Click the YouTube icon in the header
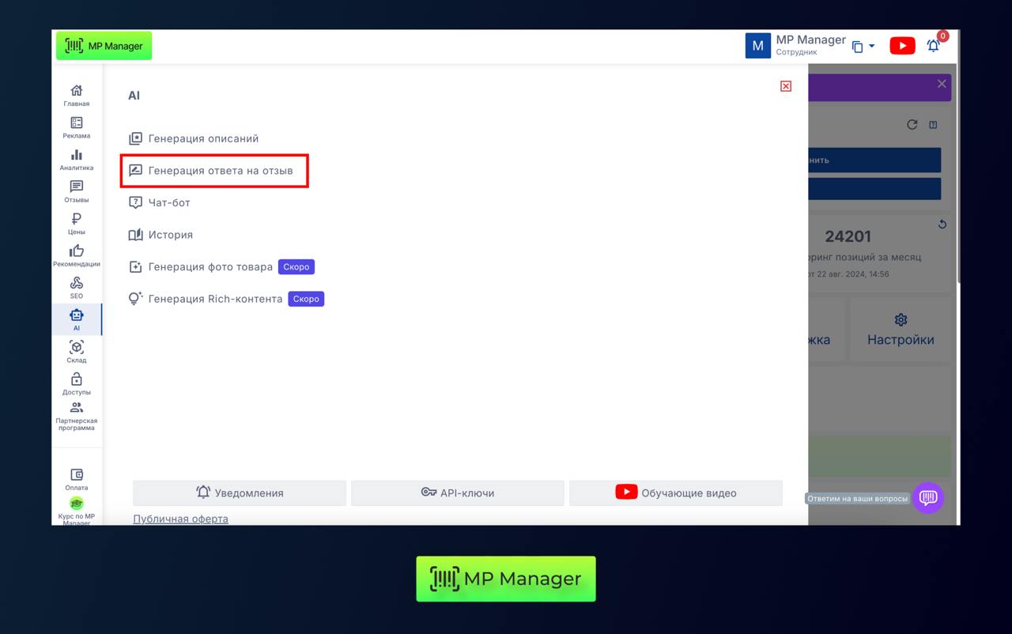The height and width of the screenshot is (634, 1012). pyautogui.click(x=902, y=46)
